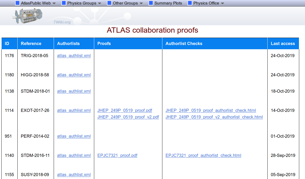Select ID cell 951
This screenshot has height=179, width=305.
tap(8, 136)
